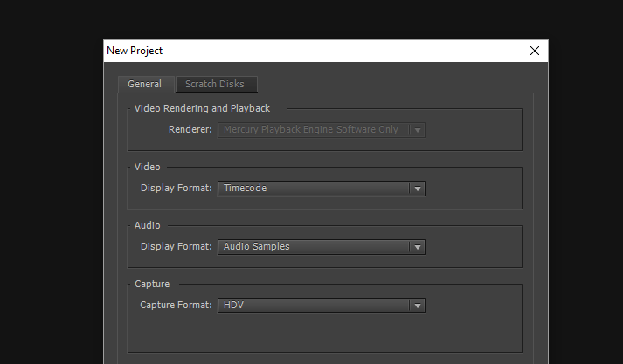Expand Video Display Format arrow button
Viewport: 623px width, 364px height.
418,189
